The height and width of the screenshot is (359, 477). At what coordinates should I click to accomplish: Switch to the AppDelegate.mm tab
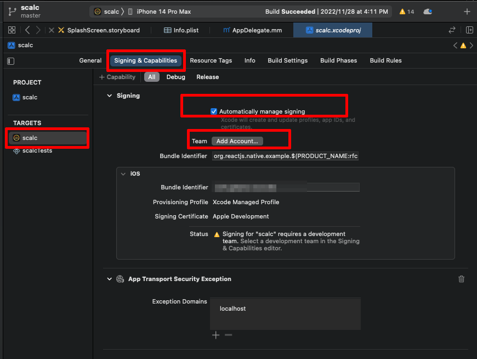pos(253,30)
